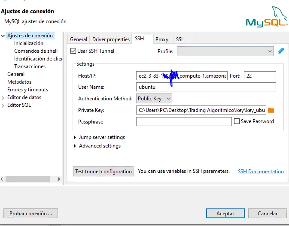Open the Authentication Method dropdown
Image resolution: width=289 pixels, height=226 pixels.
click(x=154, y=99)
